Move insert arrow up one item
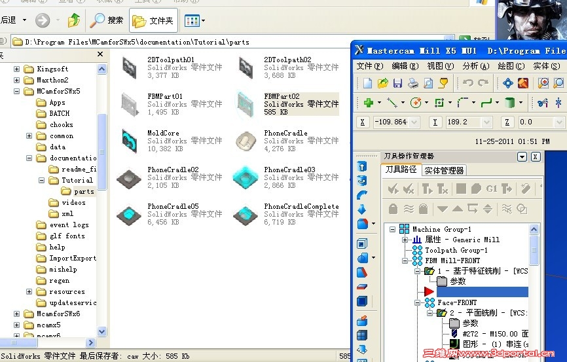 pyautogui.click(x=458, y=209)
